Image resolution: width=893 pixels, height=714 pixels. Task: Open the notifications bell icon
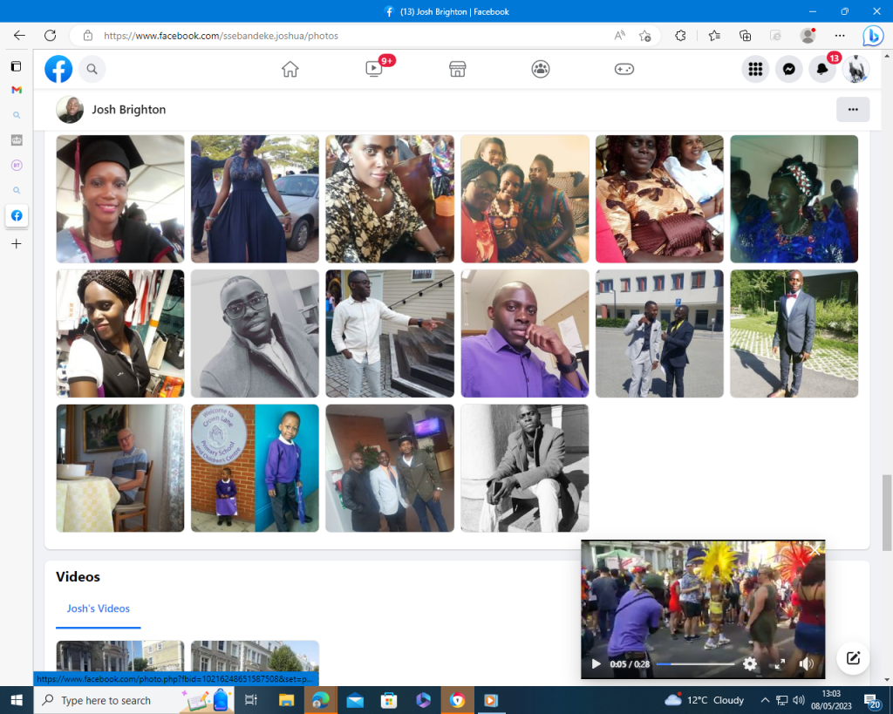tap(822, 70)
